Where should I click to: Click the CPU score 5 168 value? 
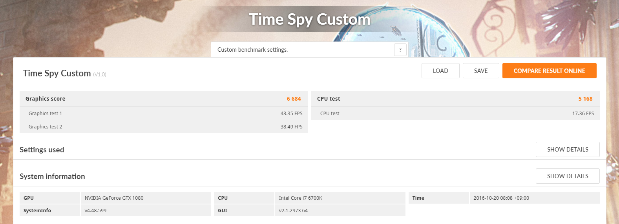tap(585, 99)
